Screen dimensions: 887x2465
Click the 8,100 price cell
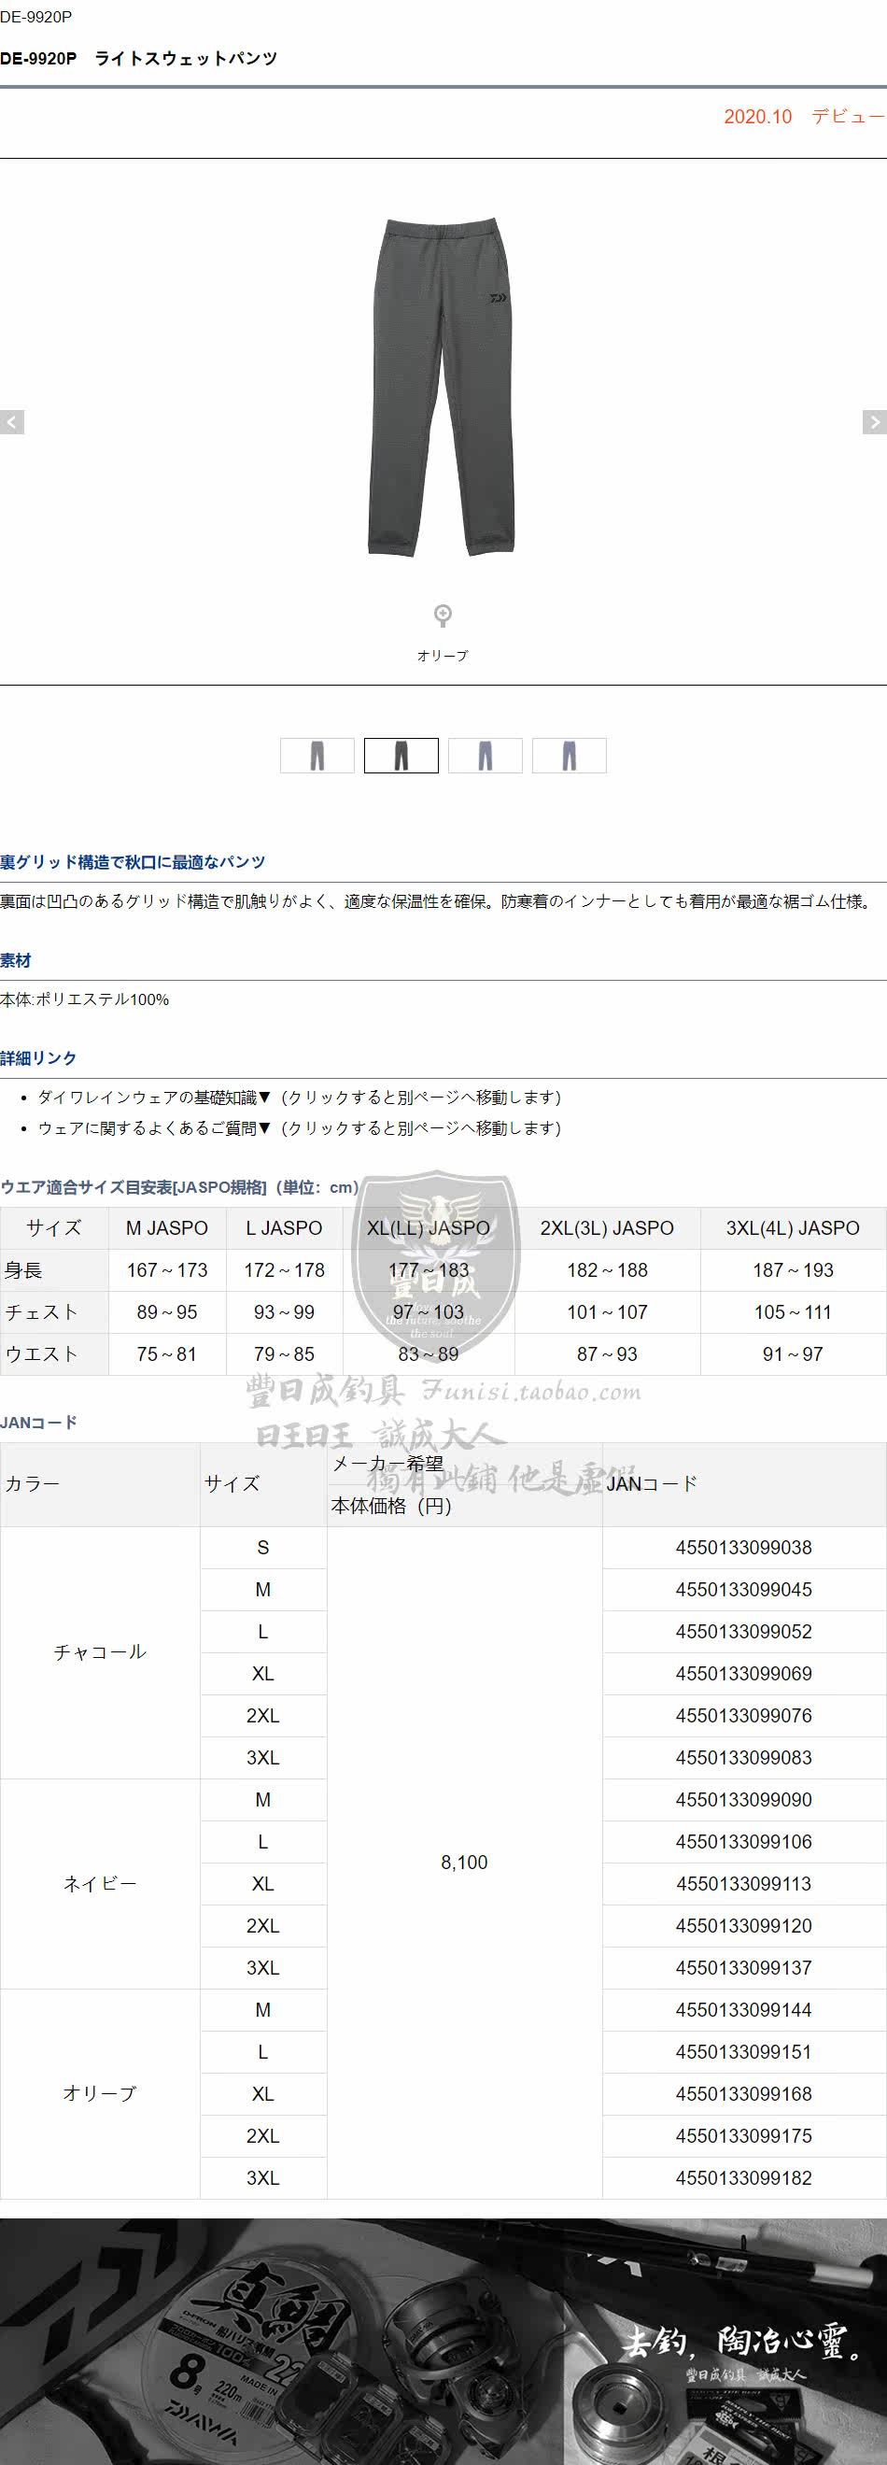464,1863
